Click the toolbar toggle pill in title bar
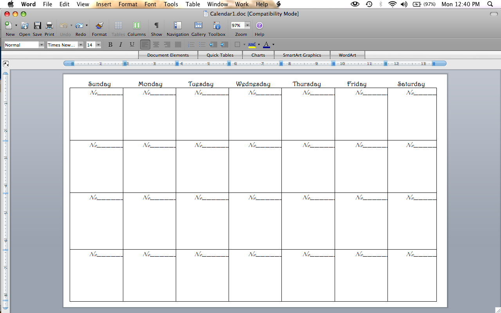The width and height of the screenshot is (501, 313). click(494, 14)
